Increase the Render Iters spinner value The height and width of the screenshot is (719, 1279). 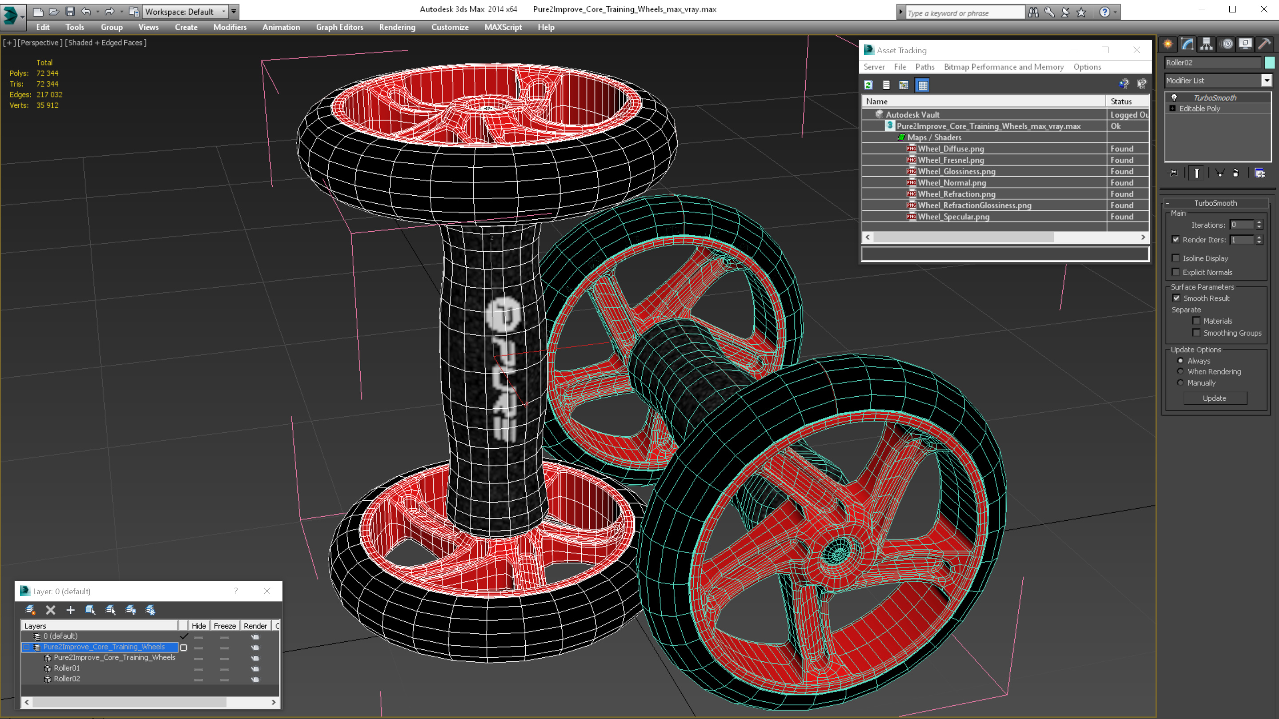1259,237
